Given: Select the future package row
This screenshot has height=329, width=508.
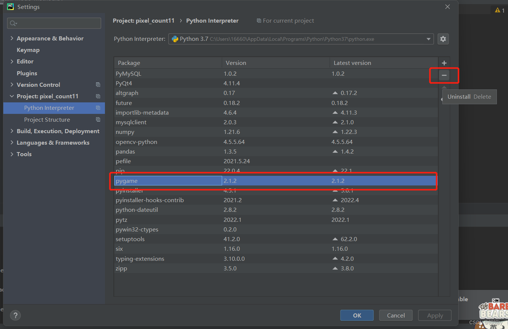Looking at the screenshot, I should coord(276,103).
